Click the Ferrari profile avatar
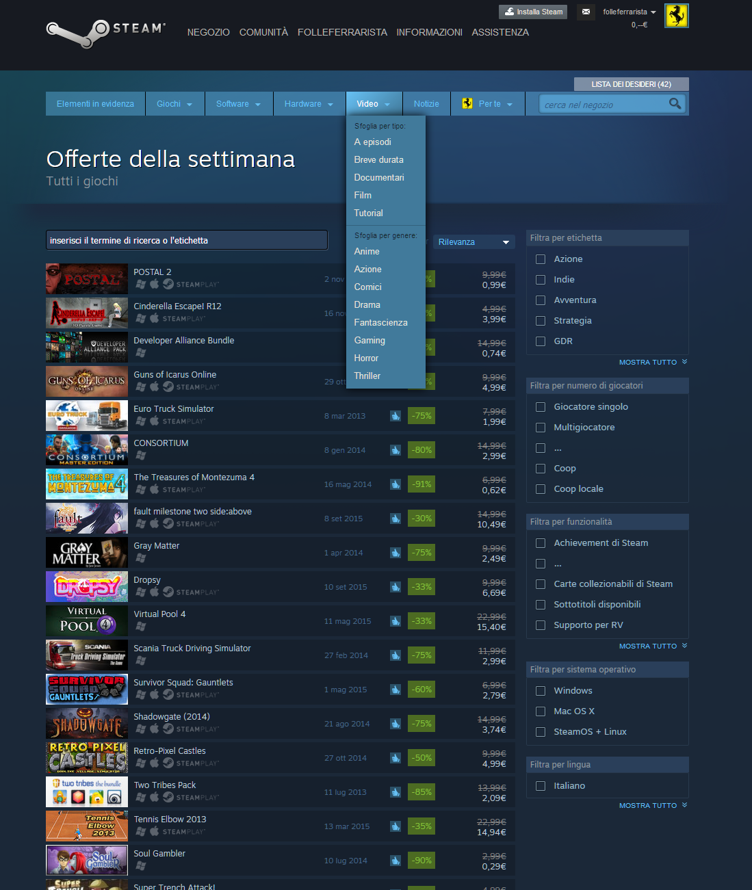Viewport: 752px width, 890px height. point(677,16)
